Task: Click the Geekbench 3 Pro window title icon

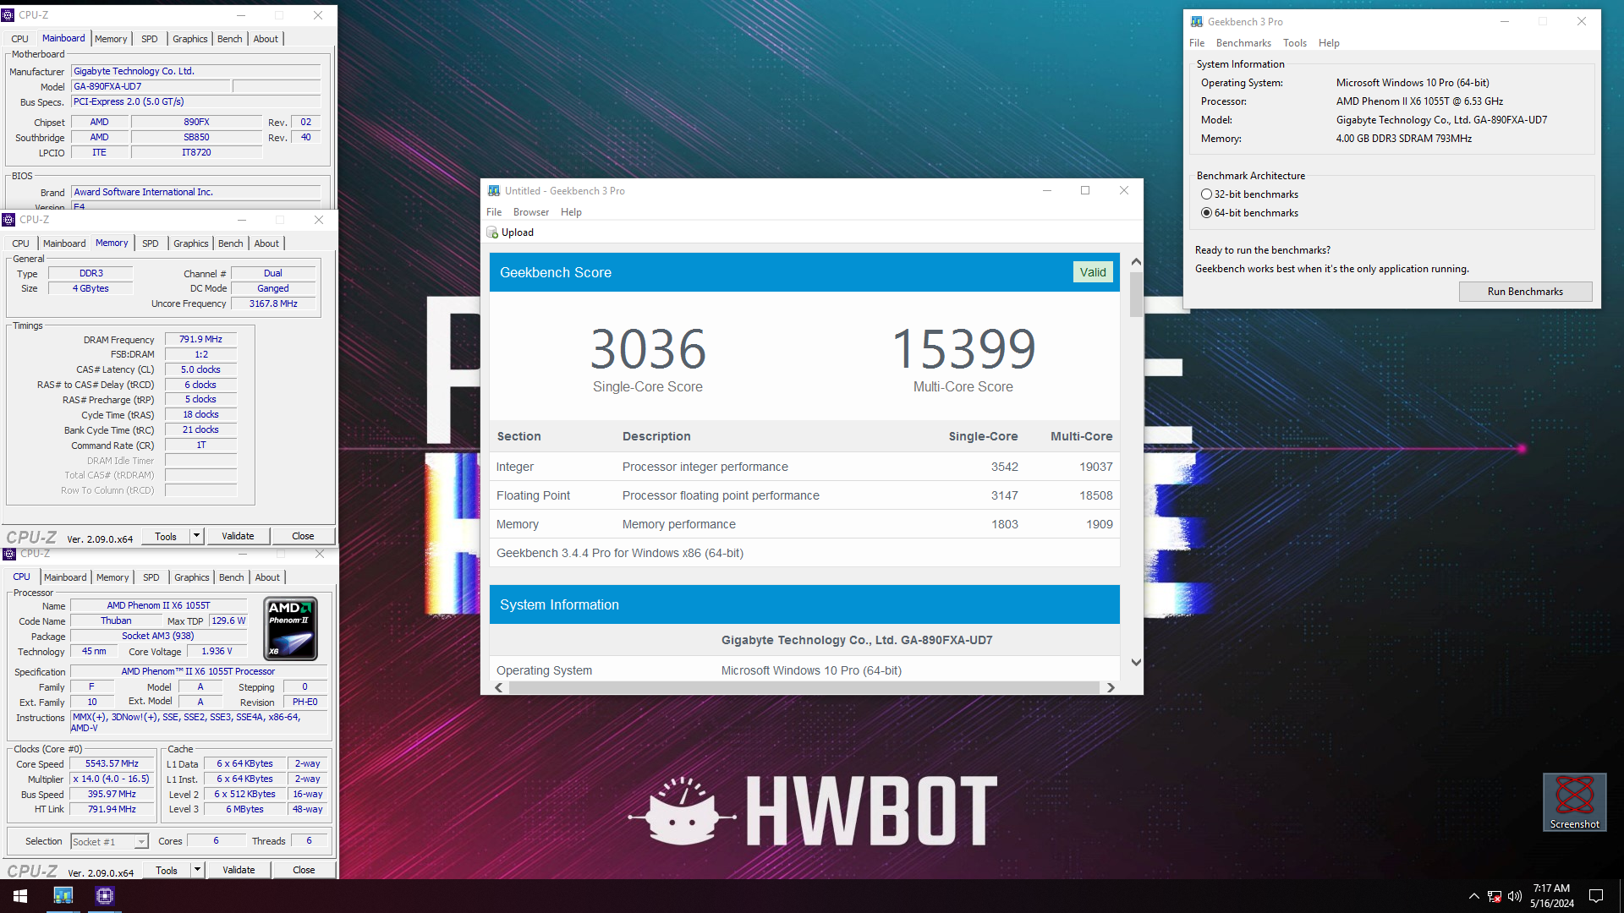Action: (1197, 22)
